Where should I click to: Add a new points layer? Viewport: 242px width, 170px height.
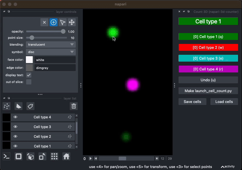[x=7, y=106]
